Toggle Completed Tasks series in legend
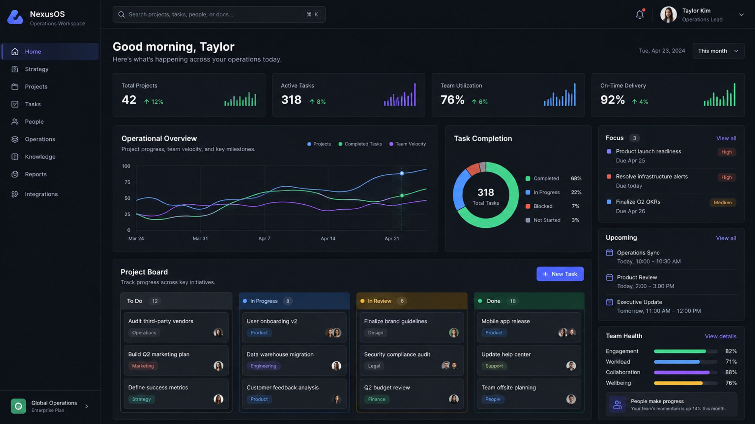Screen dimensions: 755x424 360,144
